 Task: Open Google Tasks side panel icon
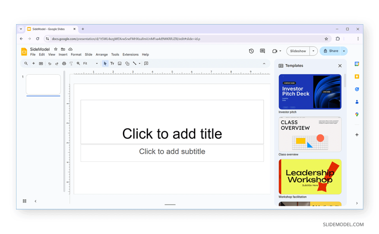tap(357, 89)
